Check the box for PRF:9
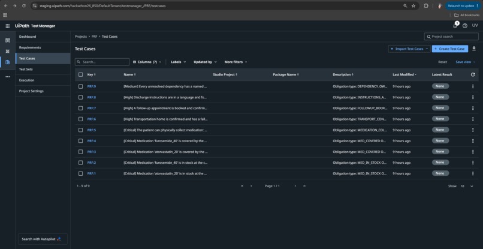The width and height of the screenshot is (483, 249). pyautogui.click(x=80, y=86)
